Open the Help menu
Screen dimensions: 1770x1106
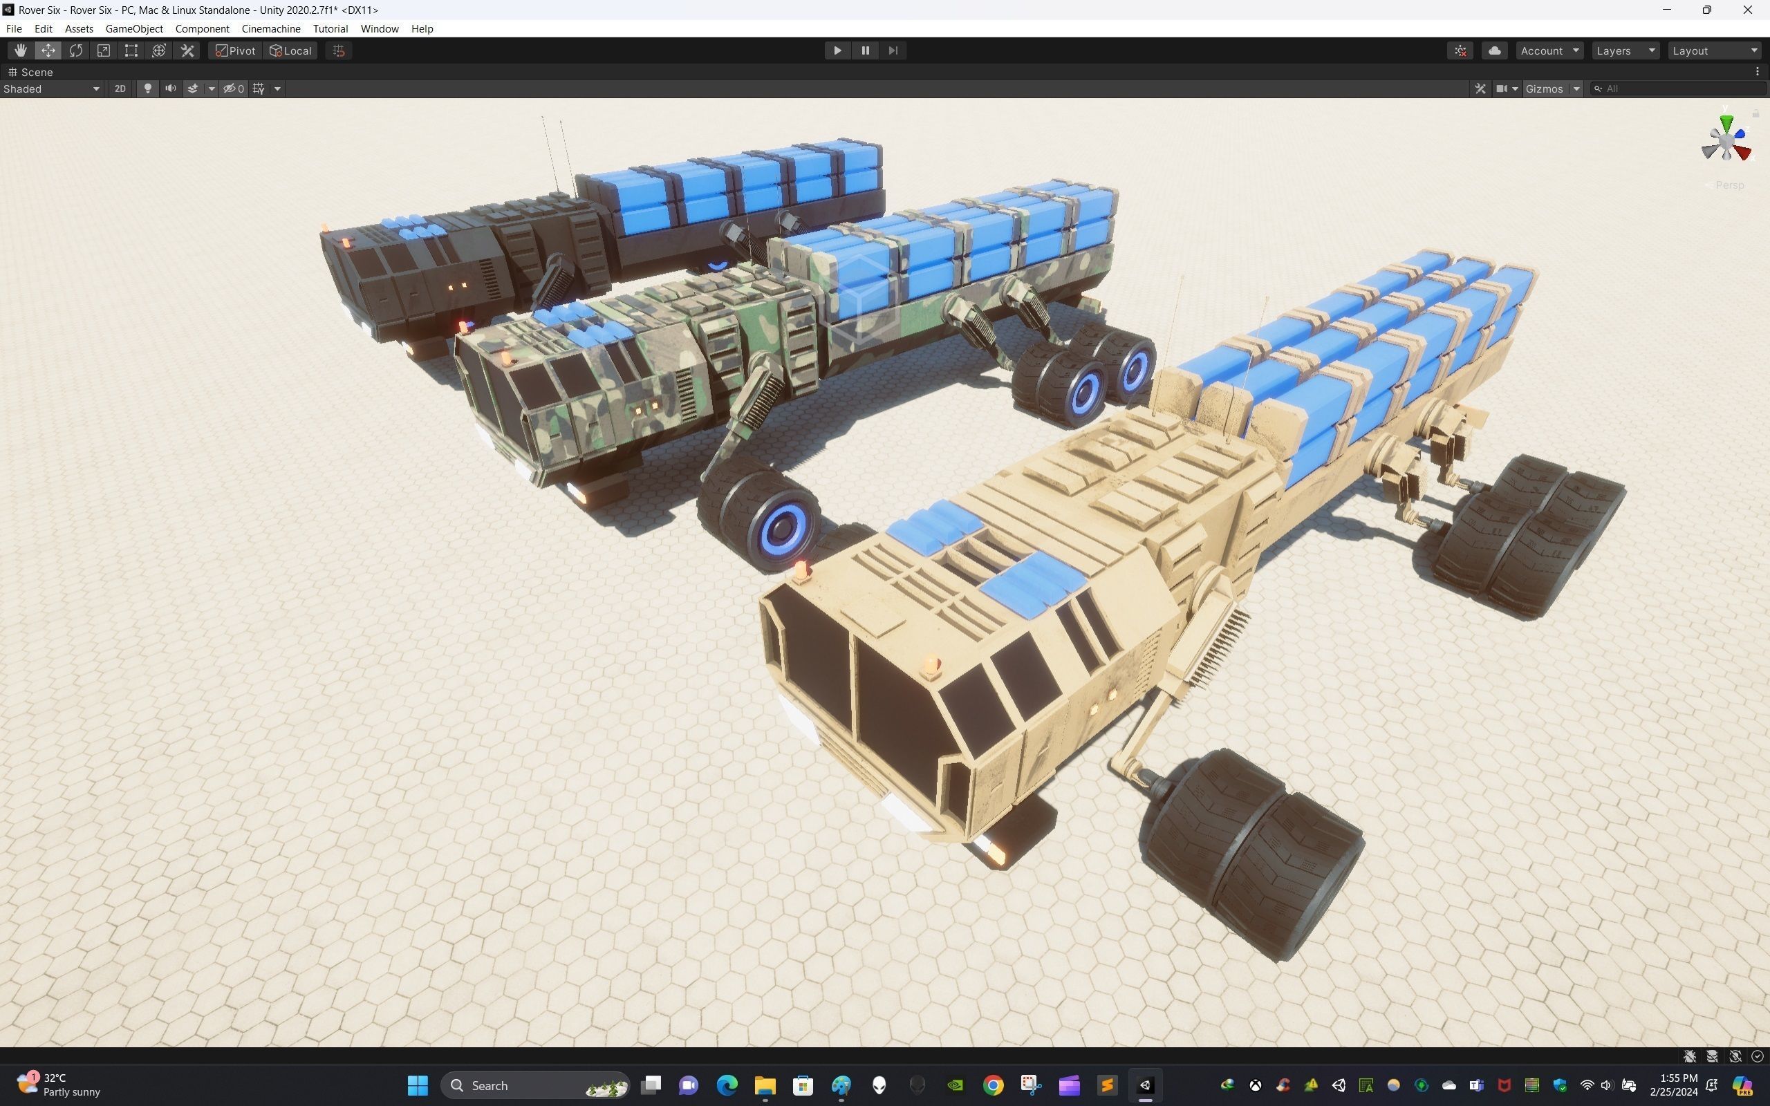coord(422,28)
